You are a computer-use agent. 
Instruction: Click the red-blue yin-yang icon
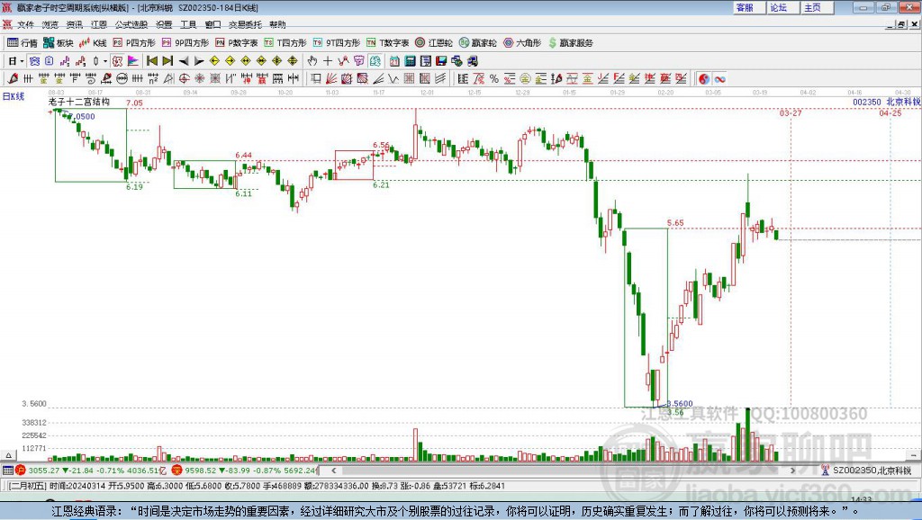pyautogui.click(x=704, y=79)
